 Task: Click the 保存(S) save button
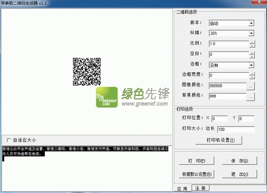(x=239, y=160)
